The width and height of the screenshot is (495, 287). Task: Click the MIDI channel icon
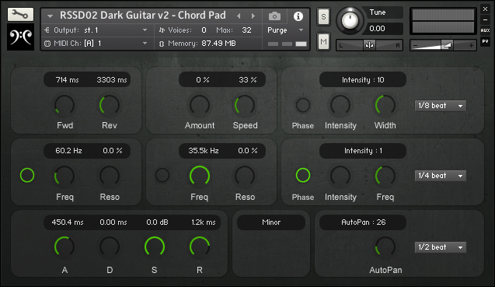click(x=47, y=44)
